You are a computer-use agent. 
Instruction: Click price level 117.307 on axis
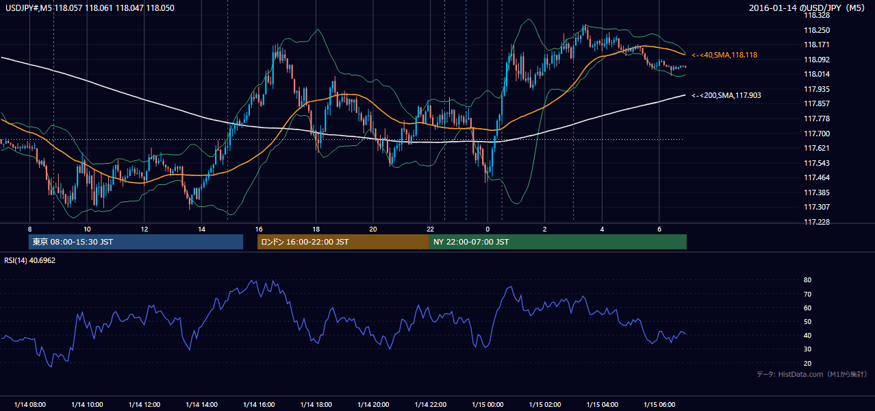coord(816,207)
